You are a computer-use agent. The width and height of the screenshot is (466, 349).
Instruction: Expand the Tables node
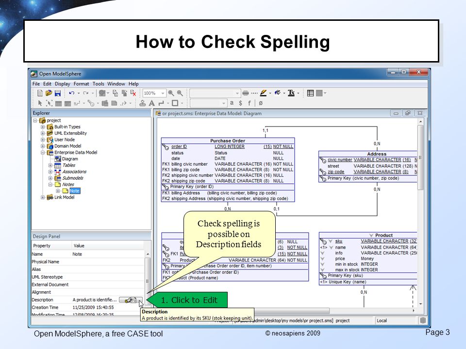(x=50, y=165)
